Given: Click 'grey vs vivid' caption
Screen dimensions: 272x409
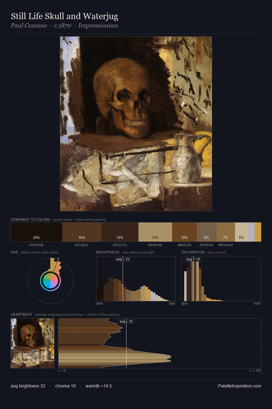Looking at the screenshot, I should (x=216, y=252).
